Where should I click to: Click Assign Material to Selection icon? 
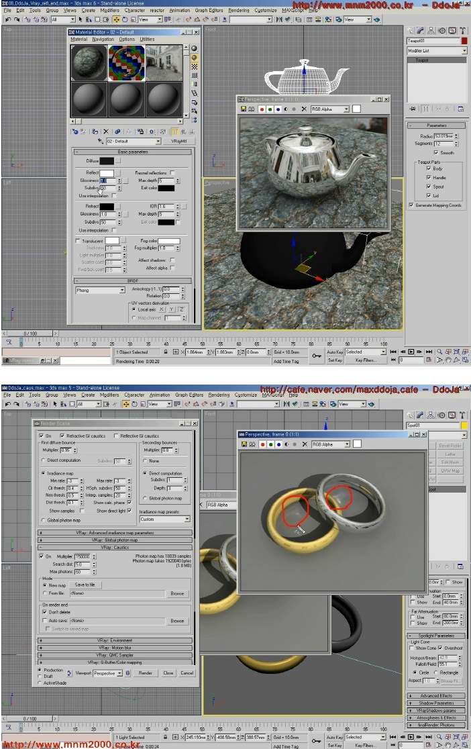point(95,132)
